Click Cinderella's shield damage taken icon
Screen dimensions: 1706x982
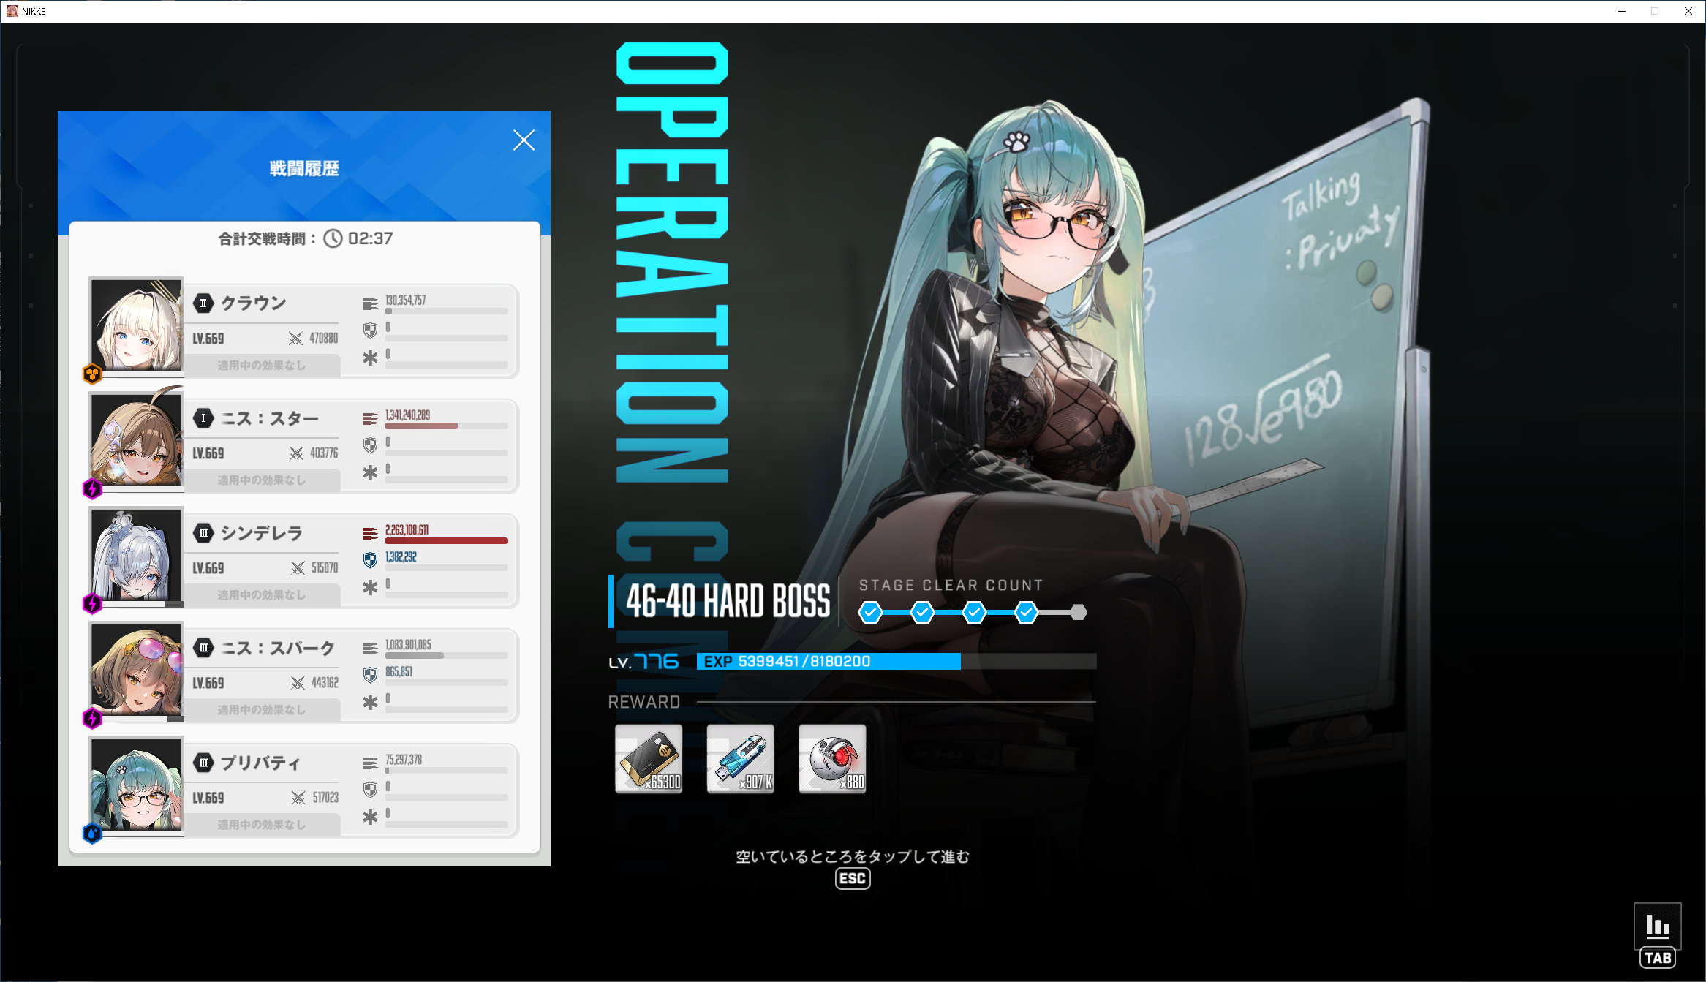(x=370, y=560)
